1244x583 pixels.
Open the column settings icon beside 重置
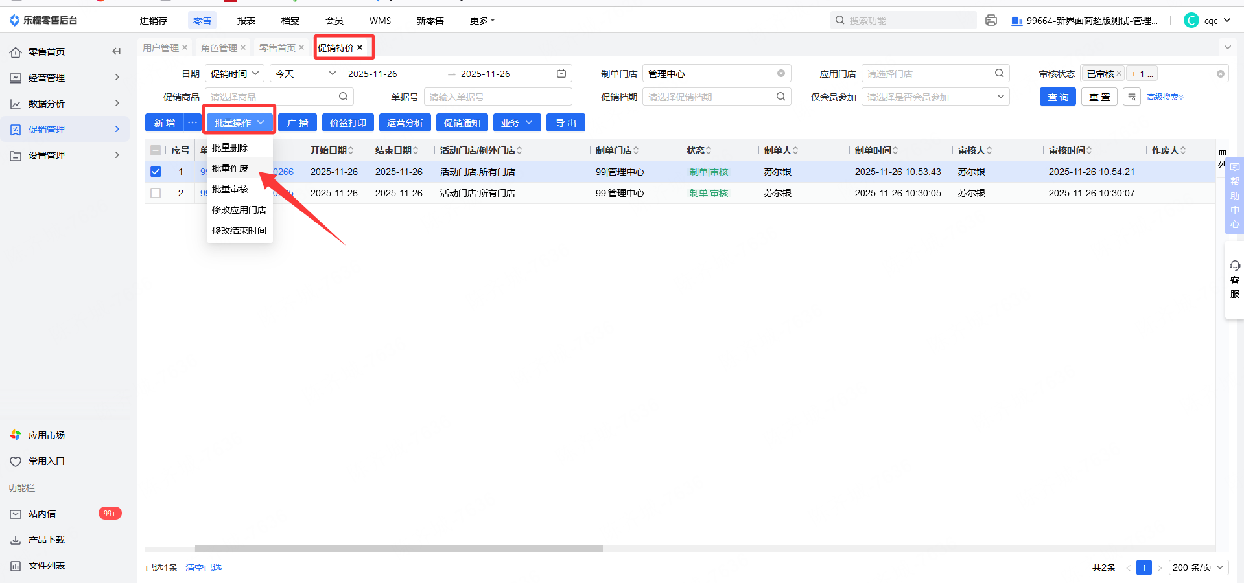pos(1132,97)
